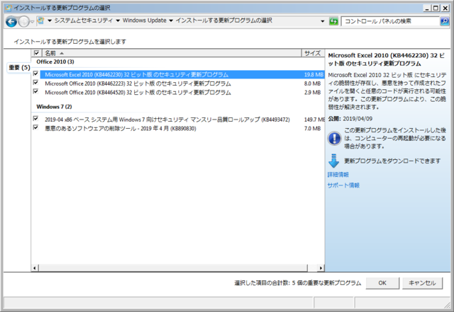
Task: Open Windows Update breadcrumb
Action: click(145, 21)
